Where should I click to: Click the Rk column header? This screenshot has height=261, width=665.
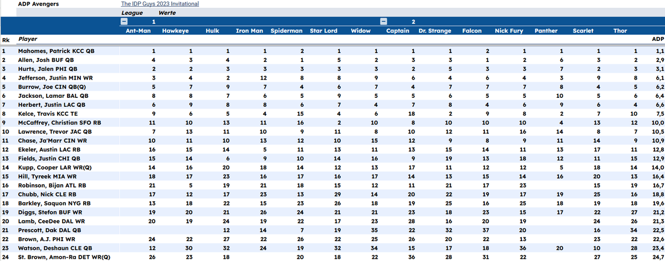coord(5,40)
